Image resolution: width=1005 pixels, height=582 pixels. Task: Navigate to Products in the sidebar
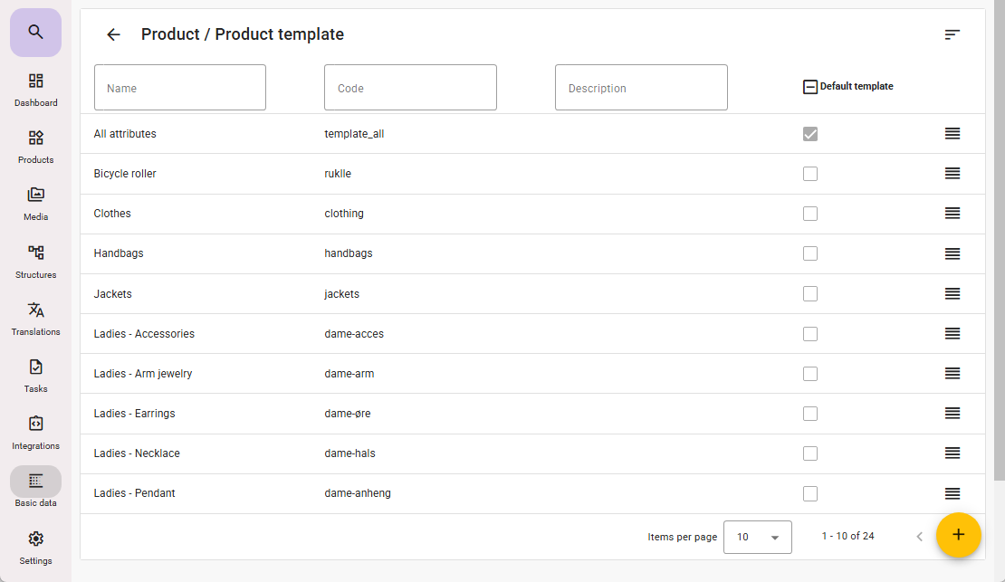[x=35, y=146]
